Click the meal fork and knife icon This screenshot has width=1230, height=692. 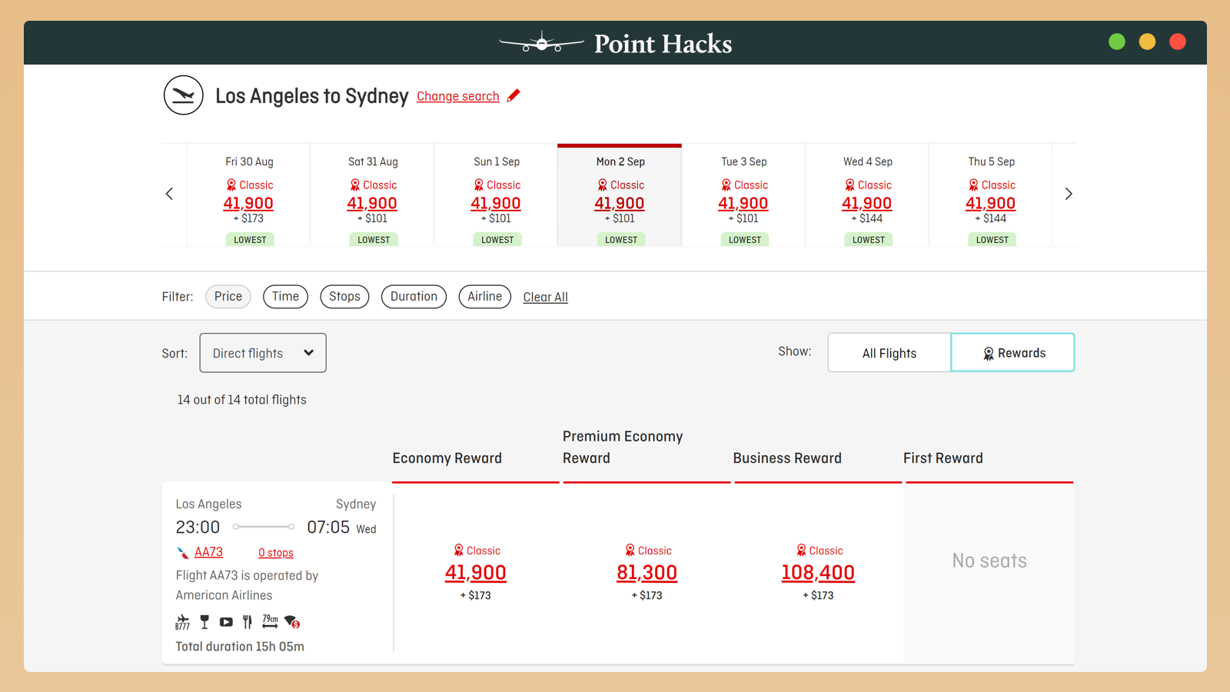point(248,622)
